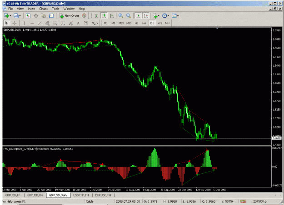Image resolution: width=284 pixels, height=205 pixels.
Task: Select the GBPUSD,Daily chart tab
Action: click(x=58, y=195)
